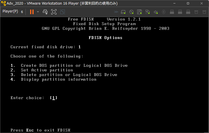This screenshot has width=209, height=133.
Task: Click 'Choose one of the following:' text
Action: [47, 56]
